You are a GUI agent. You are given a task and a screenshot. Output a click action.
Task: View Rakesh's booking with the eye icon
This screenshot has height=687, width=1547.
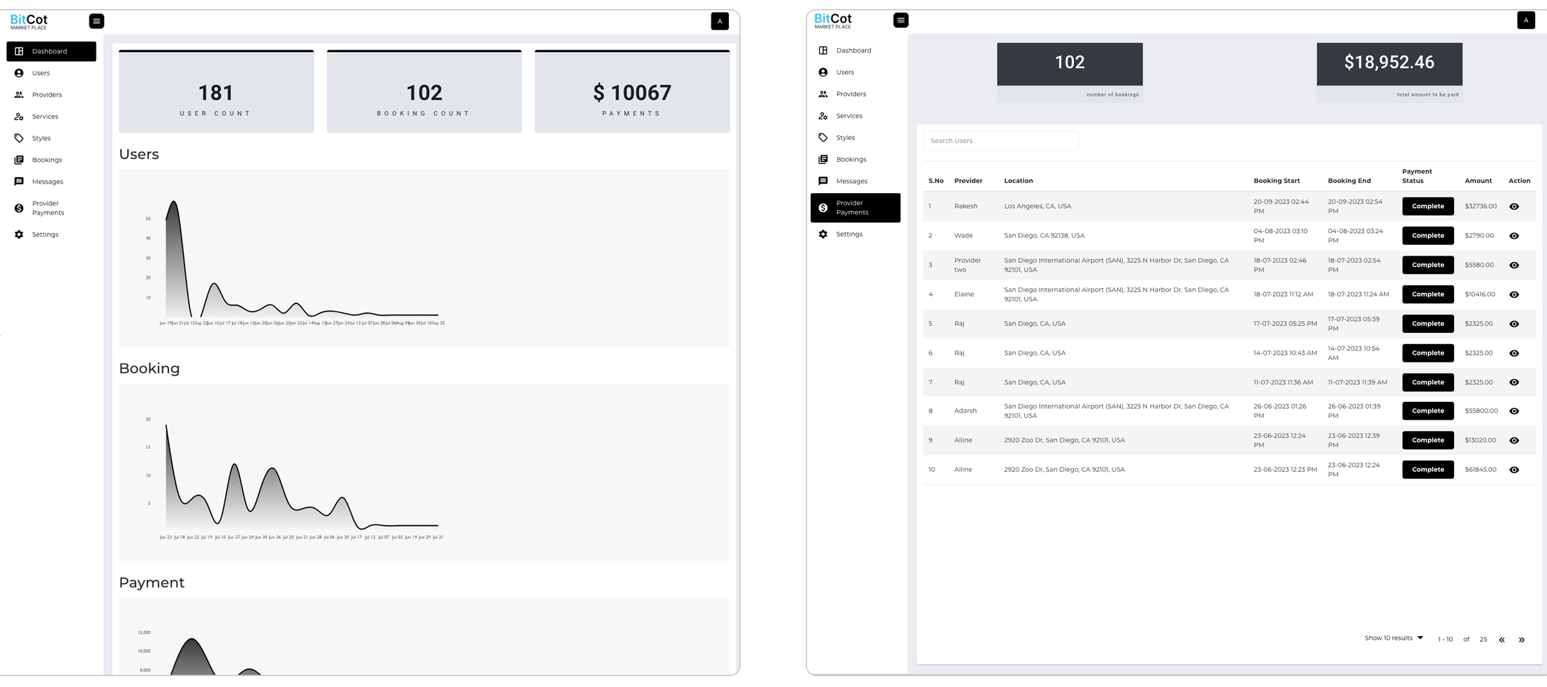1515,206
